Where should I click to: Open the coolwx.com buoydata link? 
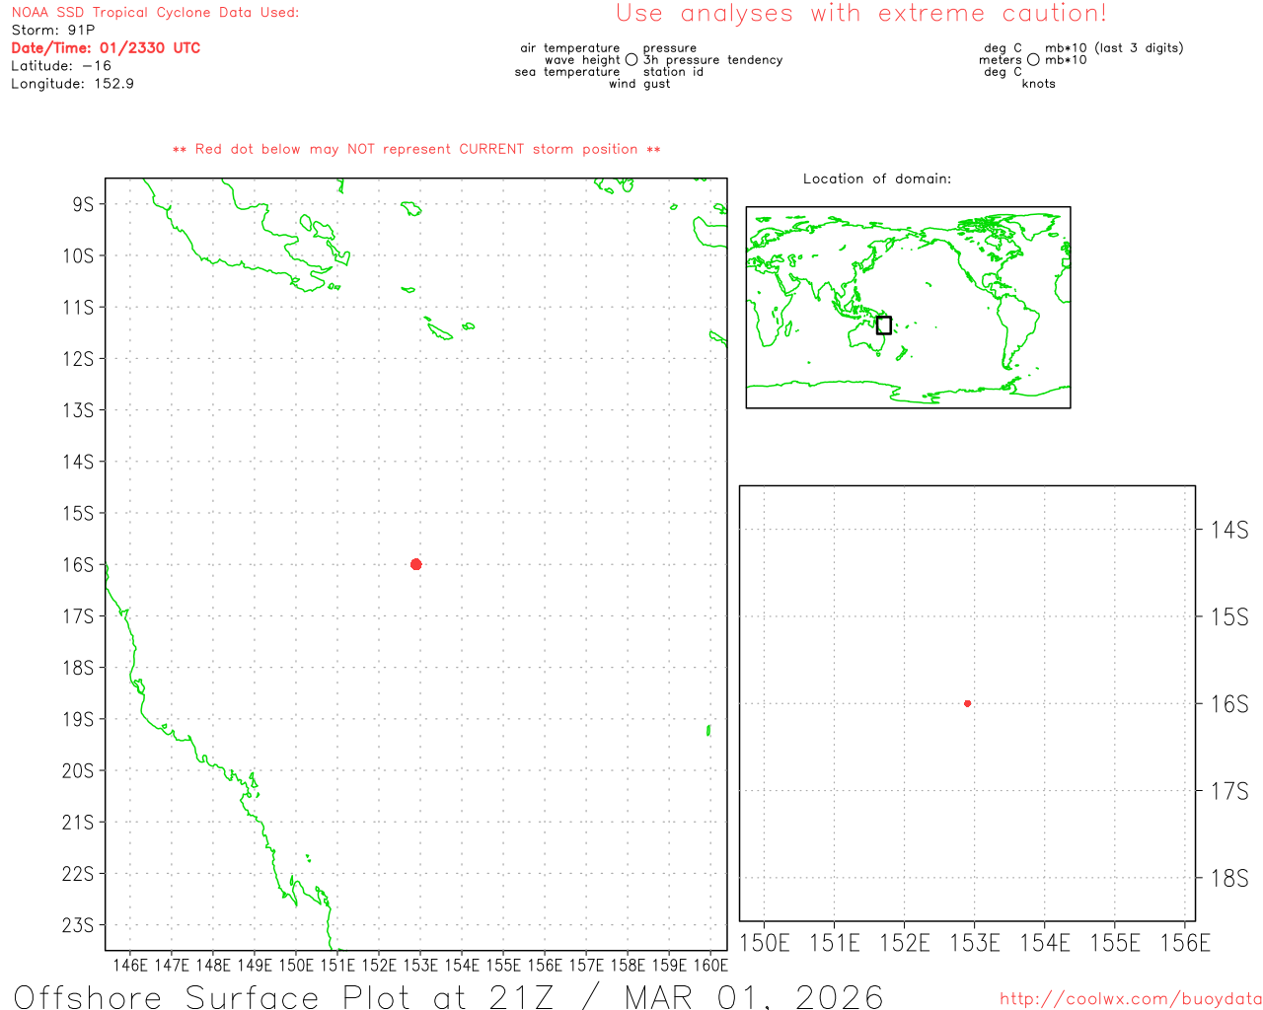pyautogui.click(x=1130, y=999)
